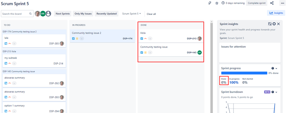Click the task checkbox icon on lilola card
The image size is (287, 113).
[x=142, y=39]
